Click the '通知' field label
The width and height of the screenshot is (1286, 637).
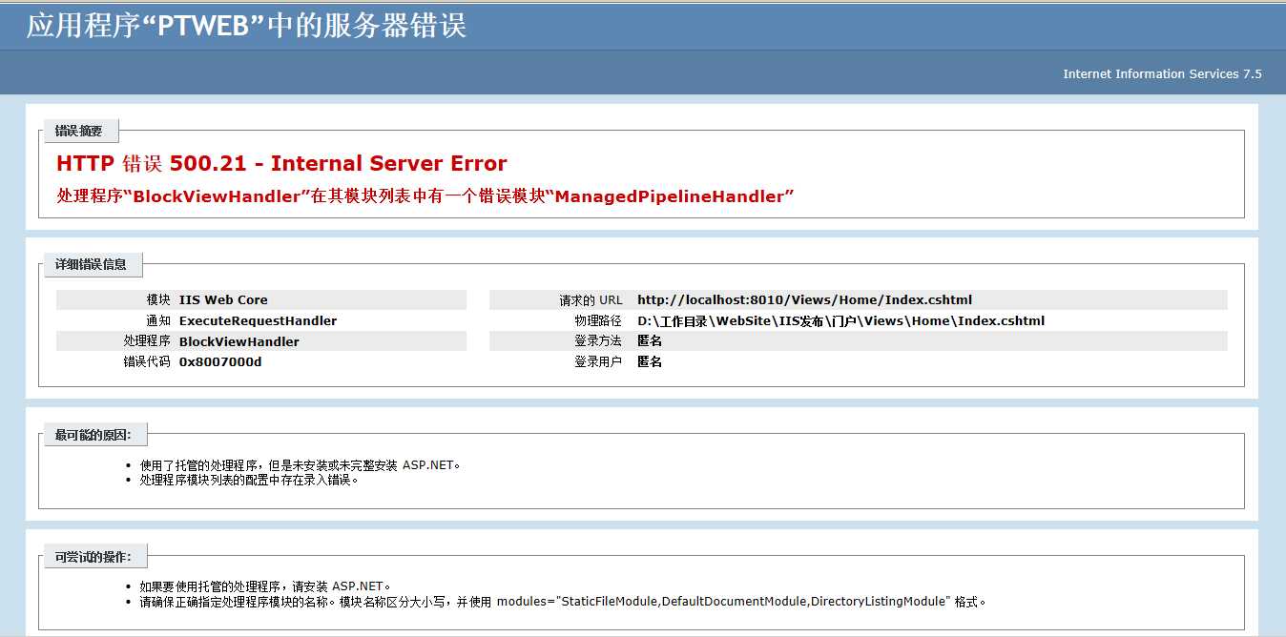coord(158,320)
